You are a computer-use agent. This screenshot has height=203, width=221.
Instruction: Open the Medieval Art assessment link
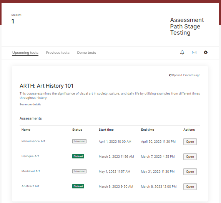coord(31,171)
